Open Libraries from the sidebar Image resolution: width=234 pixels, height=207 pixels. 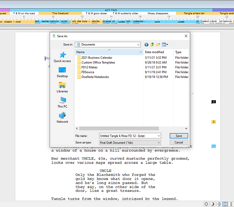point(62,87)
